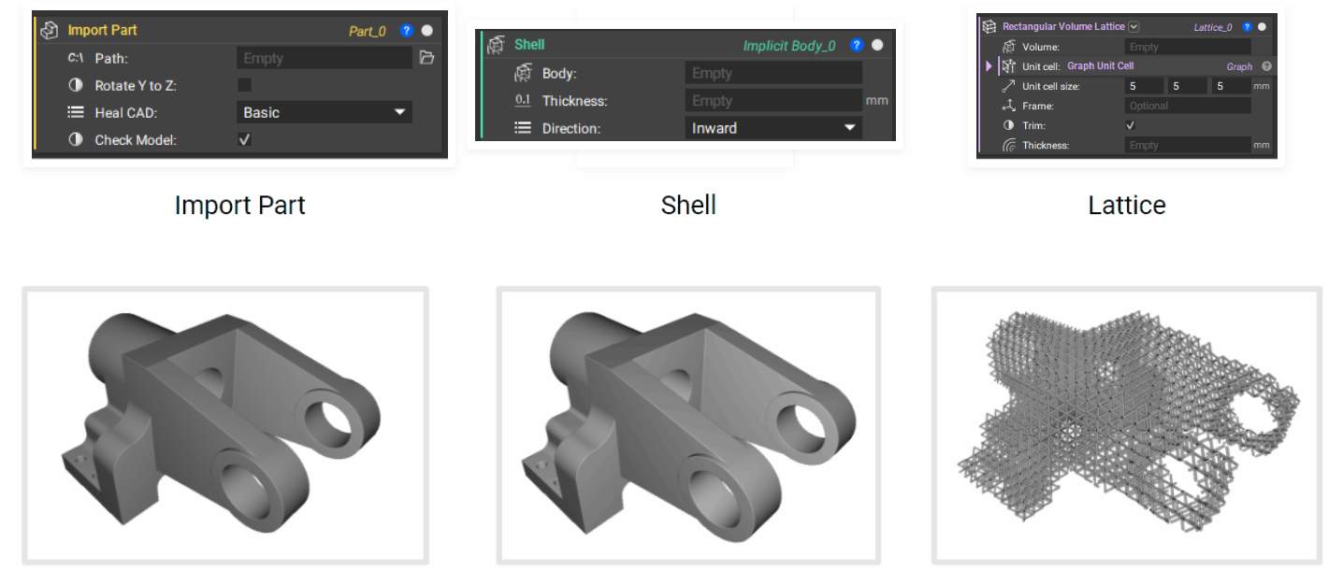
Task: Click help icon on Rectangular Volume Lattice
Action: coord(1247,27)
